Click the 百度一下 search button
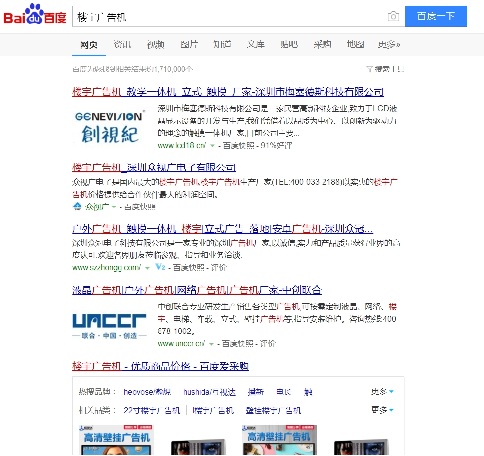The width and height of the screenshot is (484, 456). pos(436,16)
